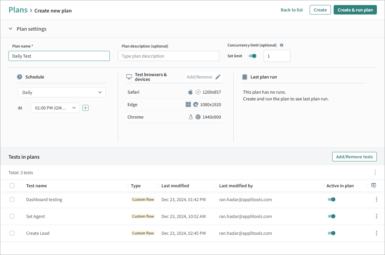Open three-dot menu for Create Lead row

(376, 233)
